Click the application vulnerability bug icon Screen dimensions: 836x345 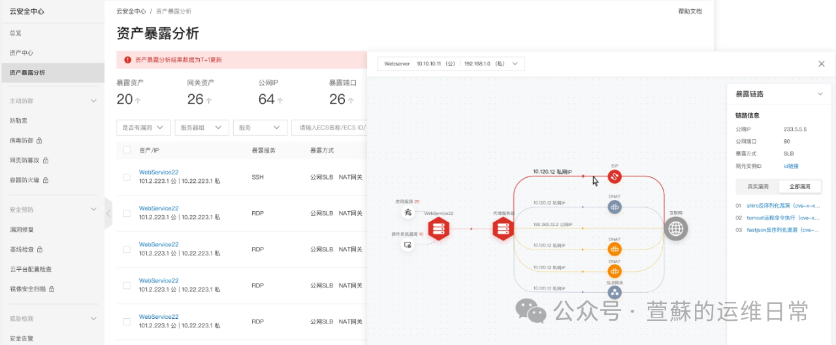point(408,212)
